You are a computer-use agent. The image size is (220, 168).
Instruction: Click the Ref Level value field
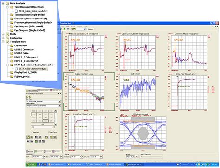click(x=95, y=157)
